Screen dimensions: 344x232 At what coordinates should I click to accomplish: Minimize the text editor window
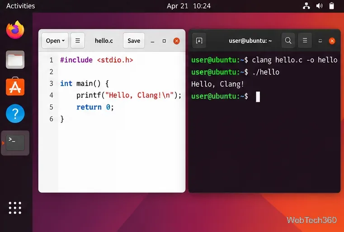[152, 41]
